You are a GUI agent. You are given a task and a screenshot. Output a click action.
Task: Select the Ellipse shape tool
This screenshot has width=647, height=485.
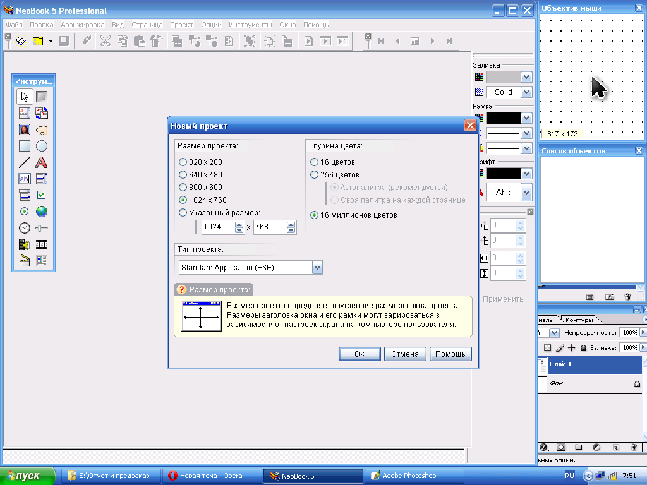[42, 146]
